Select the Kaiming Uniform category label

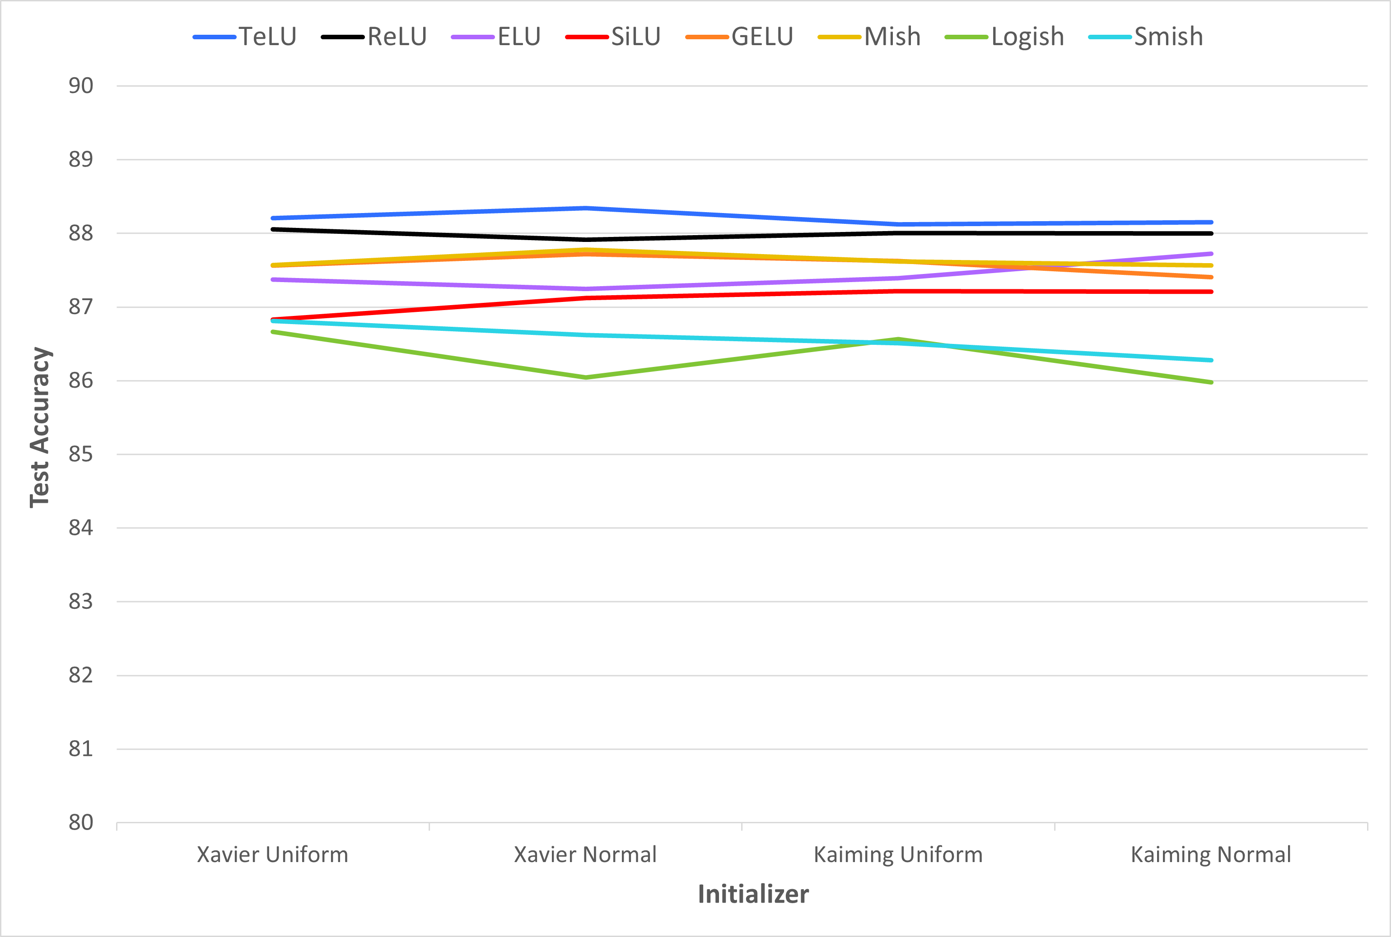click(898, 854)
